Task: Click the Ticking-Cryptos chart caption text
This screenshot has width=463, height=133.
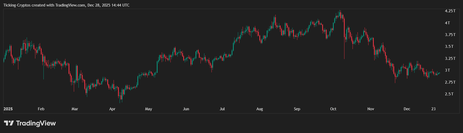Action: pos(66,5)
